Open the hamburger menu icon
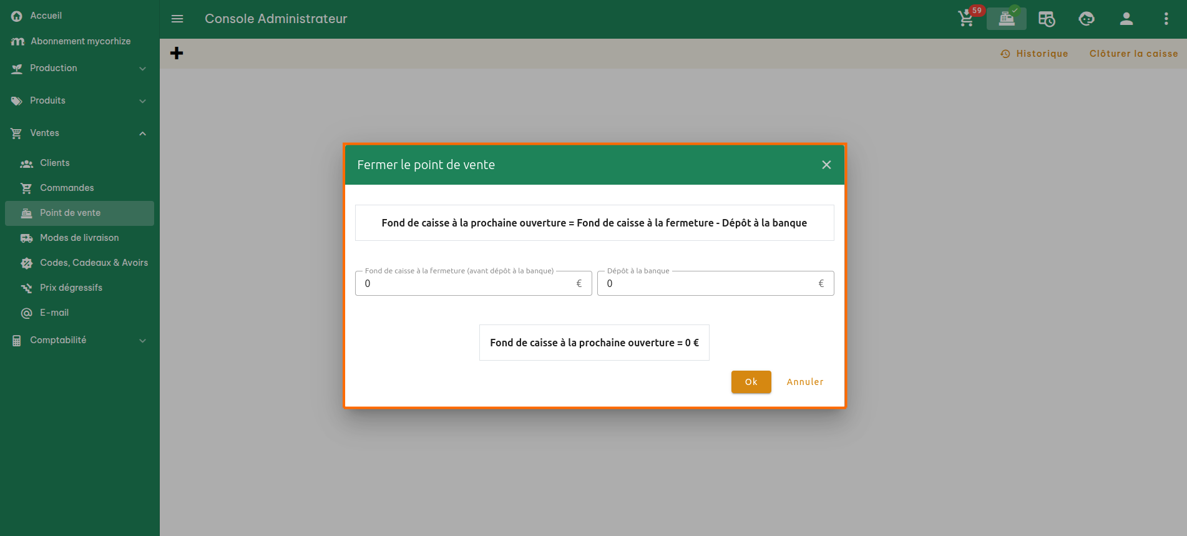The width and height of the screenshot is (1187, 536). click(x=177, y=19)
